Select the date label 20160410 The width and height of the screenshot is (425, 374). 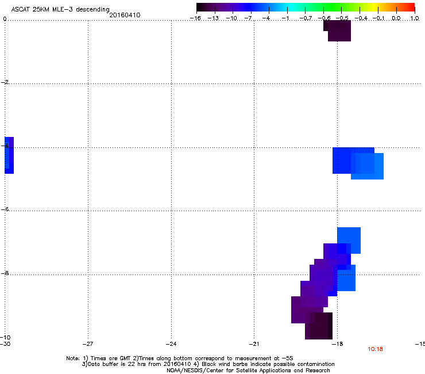click(x=125, y=15)
